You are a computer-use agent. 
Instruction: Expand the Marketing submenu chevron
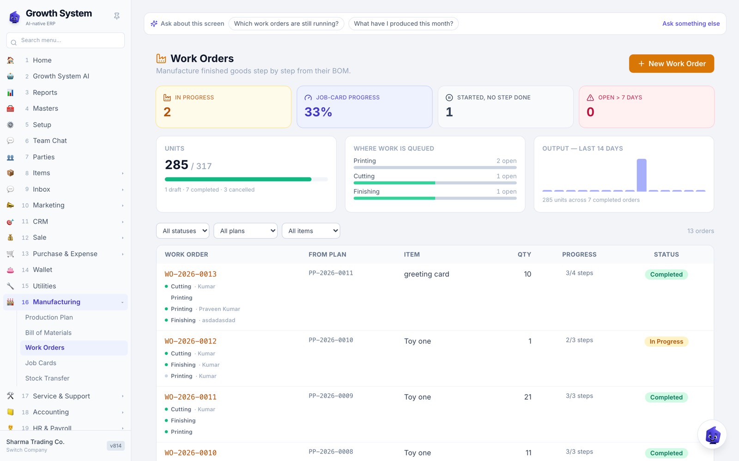pyautogui.click(x=123, y=206)
